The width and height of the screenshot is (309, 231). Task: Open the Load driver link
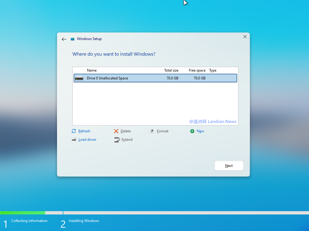click(87, 140)
